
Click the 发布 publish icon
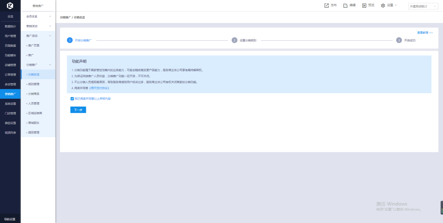[327, 6]
